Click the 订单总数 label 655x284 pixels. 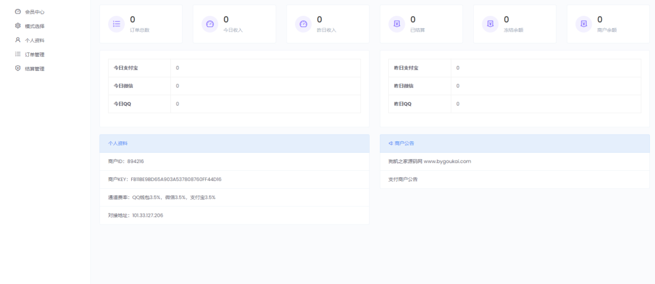tap(139, 30)
